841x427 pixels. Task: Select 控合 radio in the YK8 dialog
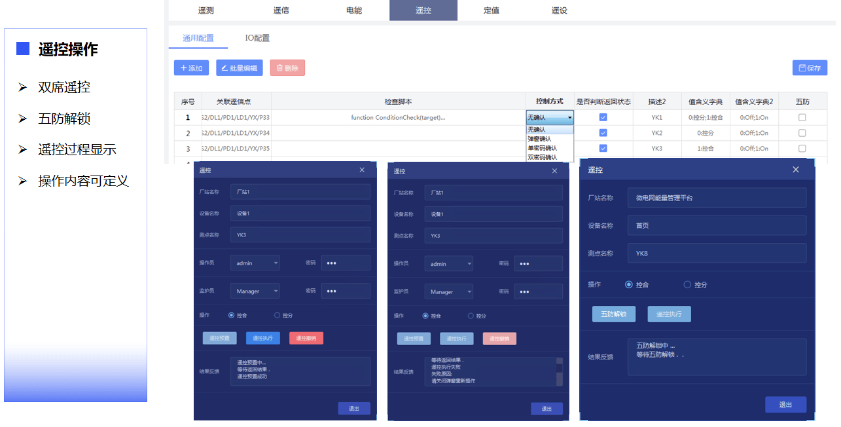click(629, 285)
